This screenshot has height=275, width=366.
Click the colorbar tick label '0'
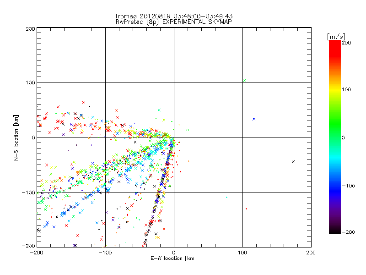click(343, 137)
